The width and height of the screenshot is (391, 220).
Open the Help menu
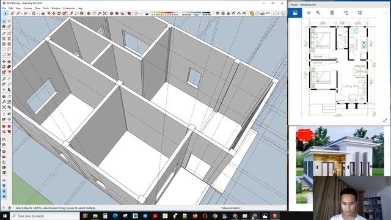80,8
